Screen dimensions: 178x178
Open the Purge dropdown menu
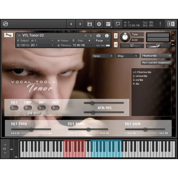point(102,41)
